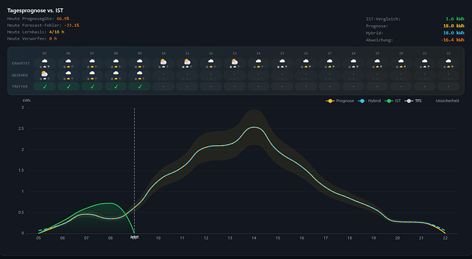Click the 2.5 y-axis label

pos(21,128)
